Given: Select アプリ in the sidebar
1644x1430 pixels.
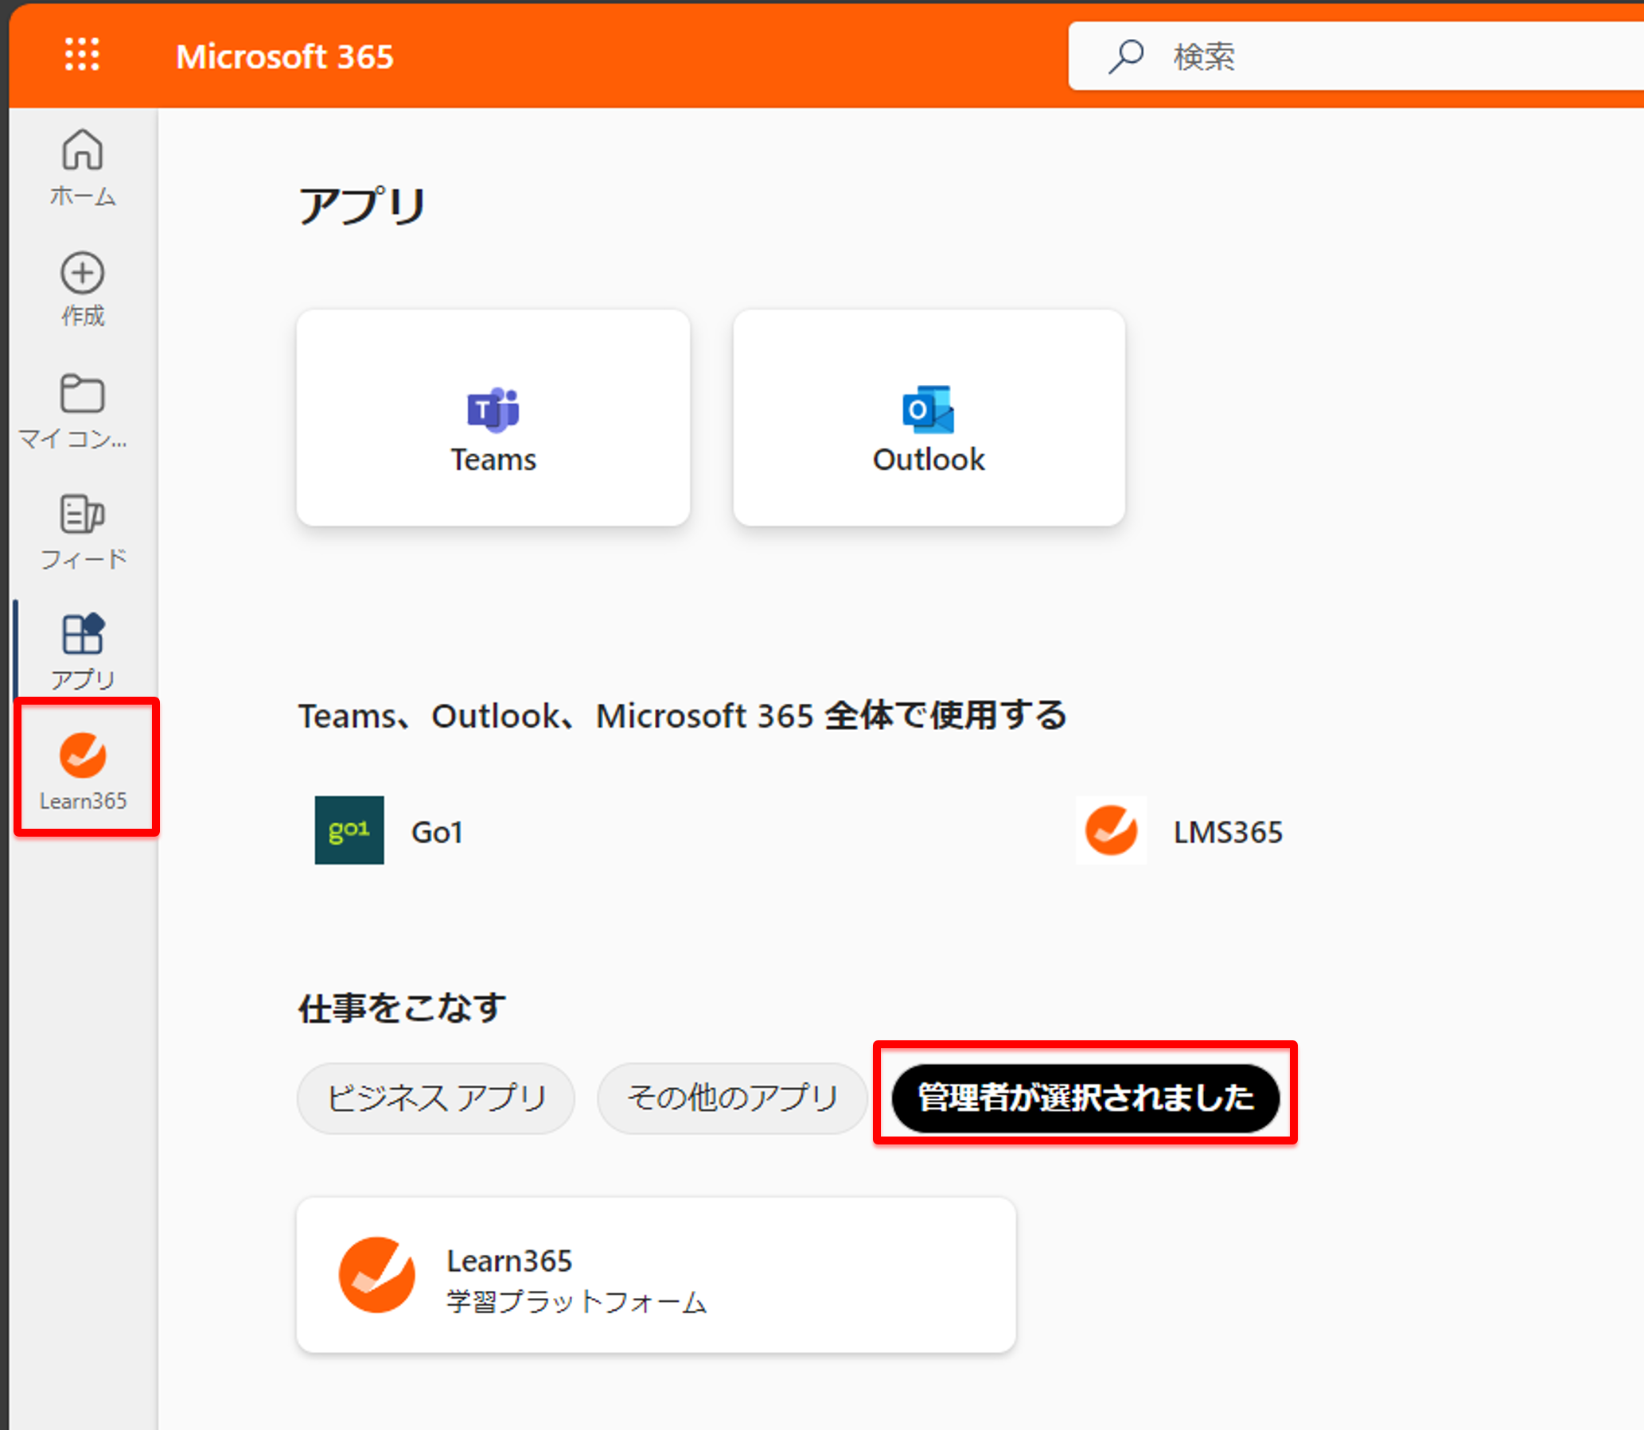Looking at the screenshot, I should tap(83, 651).
